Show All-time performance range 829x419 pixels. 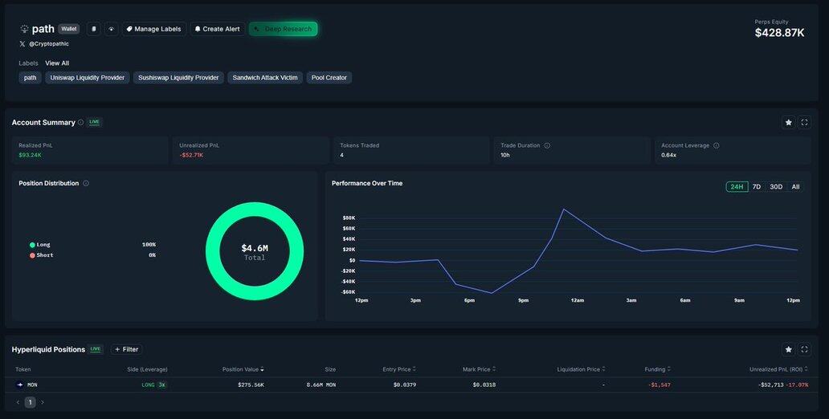click(x=795, y=187)
